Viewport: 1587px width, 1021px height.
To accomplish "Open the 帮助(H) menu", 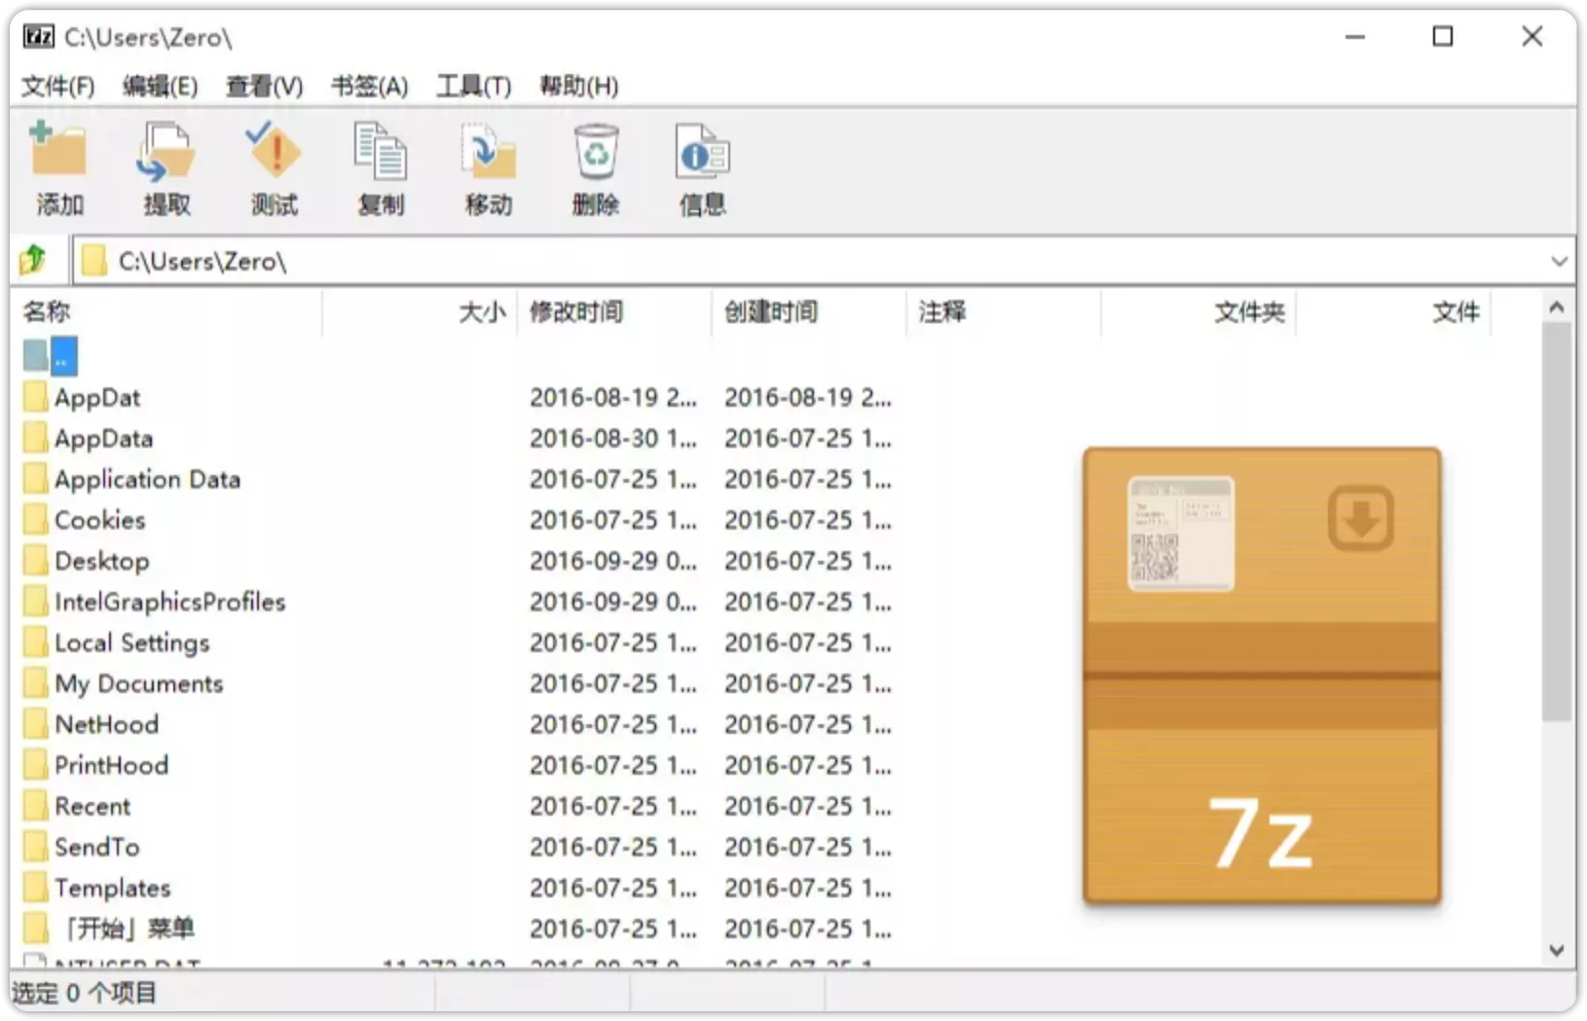I will coord(579,87).
